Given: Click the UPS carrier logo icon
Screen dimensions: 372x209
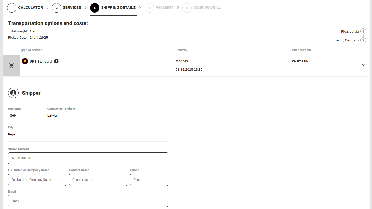Looking at the screenshot, I should tap(25, 61).
